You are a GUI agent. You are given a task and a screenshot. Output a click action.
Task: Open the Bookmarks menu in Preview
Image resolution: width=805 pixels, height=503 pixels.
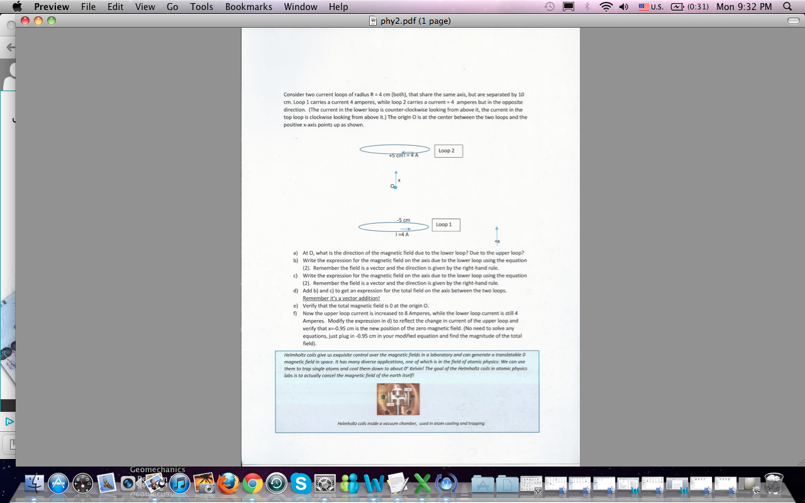[x=248, y=7]
